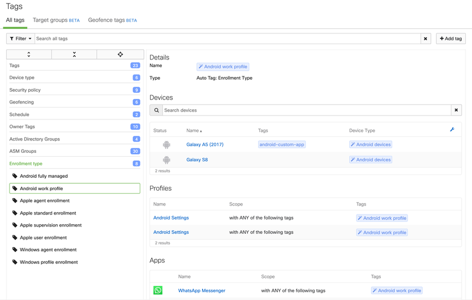472x300 pixels.
Task: Select the Apple supervision enrollment tag
Action: 50,225
